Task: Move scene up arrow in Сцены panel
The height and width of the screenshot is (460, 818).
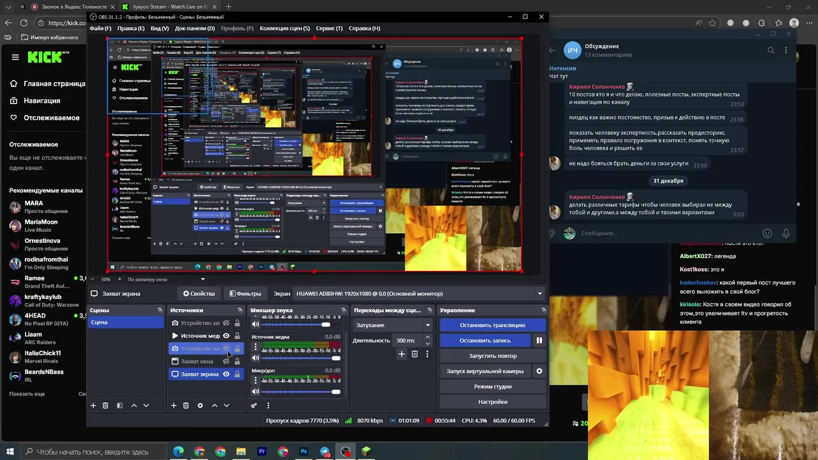Action: click(x=134, y=406)
